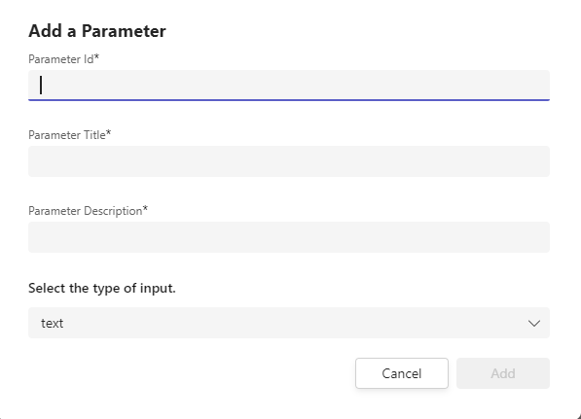Open the 'text' input type dropdown
581x419 pixels.
(289, 323)
